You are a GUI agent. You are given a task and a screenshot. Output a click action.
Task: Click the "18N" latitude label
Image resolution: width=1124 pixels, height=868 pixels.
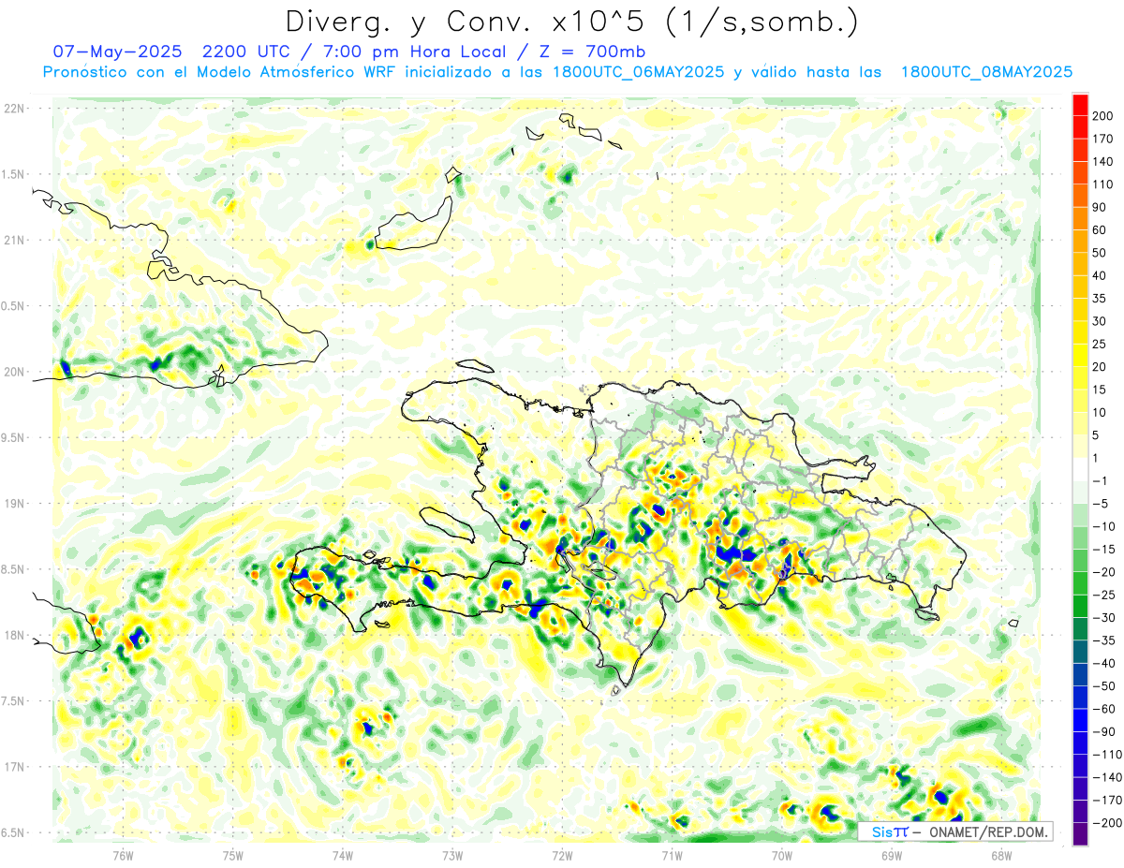tap(14, 636)
